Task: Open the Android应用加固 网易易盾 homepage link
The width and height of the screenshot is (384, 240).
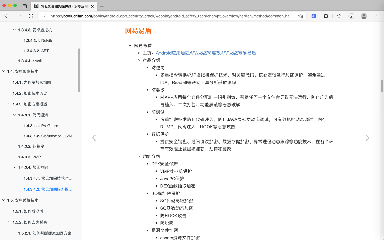Action: point(206,53)
